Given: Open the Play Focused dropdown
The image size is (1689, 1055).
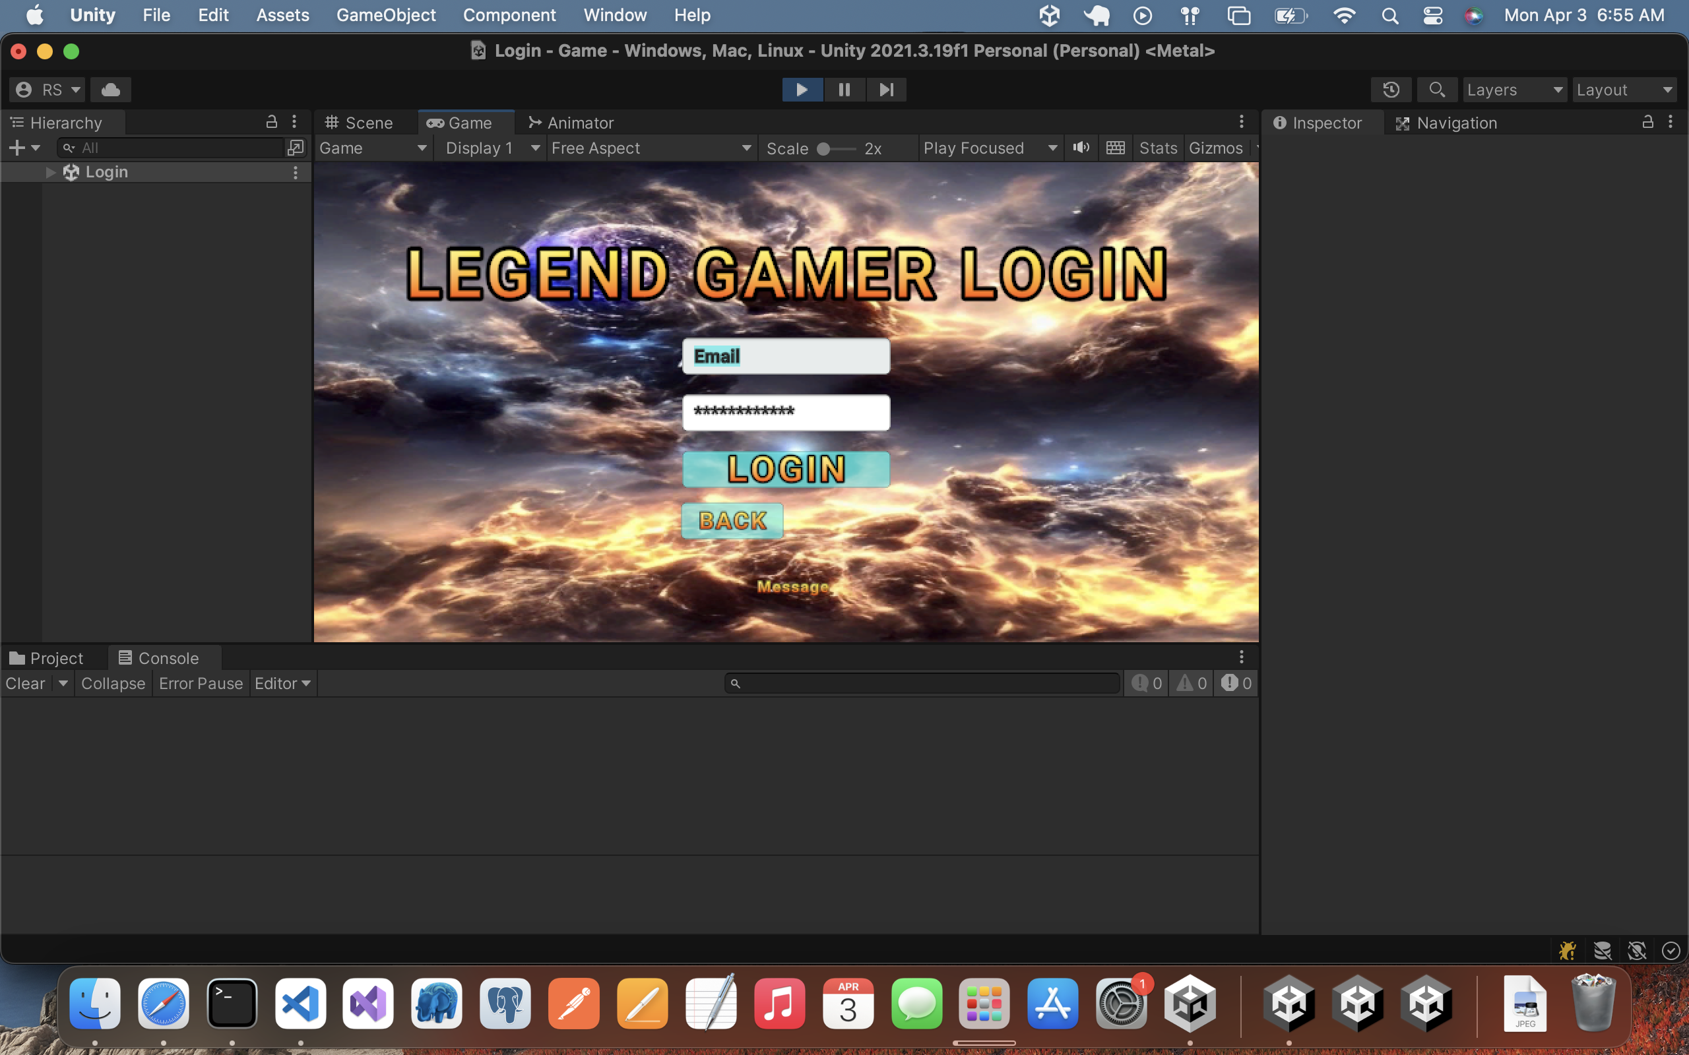Looking at the screenshot, I should tap(990, 148).
